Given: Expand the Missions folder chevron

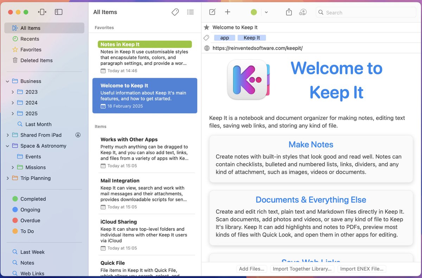Looking at the screenshot, I should tap(13, 167).
